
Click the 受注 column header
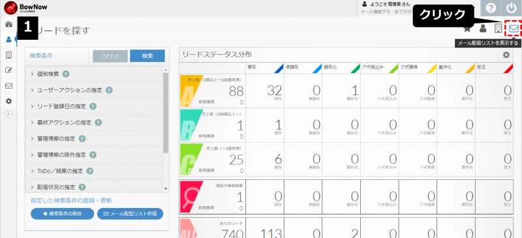(x=495, y=68)
